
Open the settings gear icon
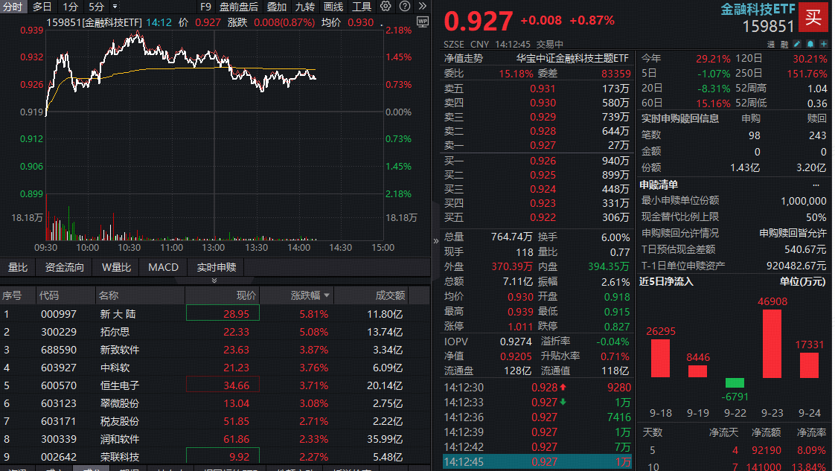click(x=385, y=7)
